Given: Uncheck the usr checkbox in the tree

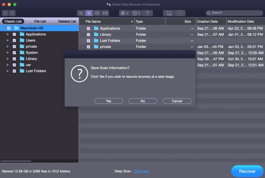Looking at the screenshot, I should point(14,65).
